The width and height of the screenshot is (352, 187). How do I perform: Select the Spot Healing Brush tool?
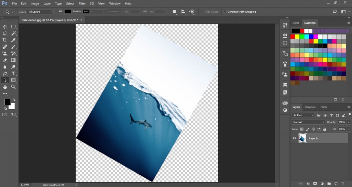5,47
